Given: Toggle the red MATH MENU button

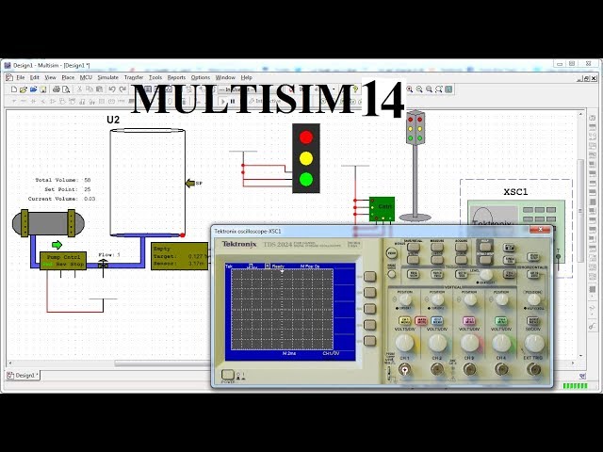Looking at the screenshot, I should point(421,320).
